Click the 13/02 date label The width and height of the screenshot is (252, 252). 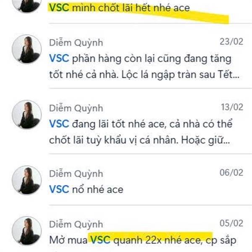[232, 107]
